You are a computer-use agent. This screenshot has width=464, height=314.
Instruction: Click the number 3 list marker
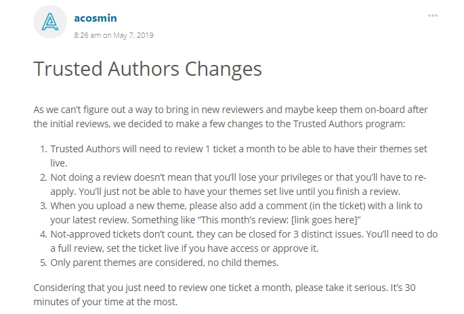point(43,206)
